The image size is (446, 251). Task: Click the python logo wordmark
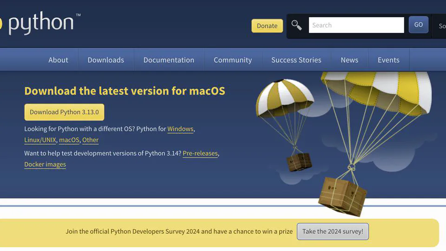tap(40, 23)
